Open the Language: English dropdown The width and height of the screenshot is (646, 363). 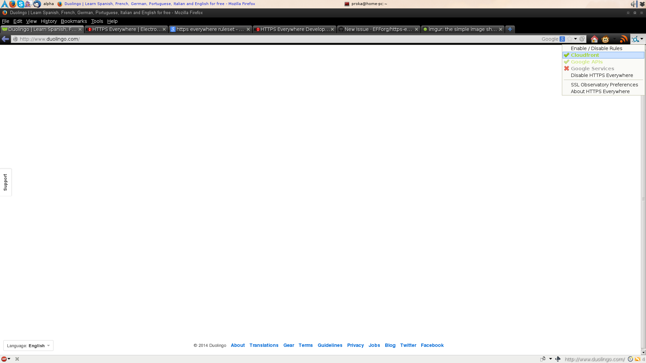click(28, 346)
